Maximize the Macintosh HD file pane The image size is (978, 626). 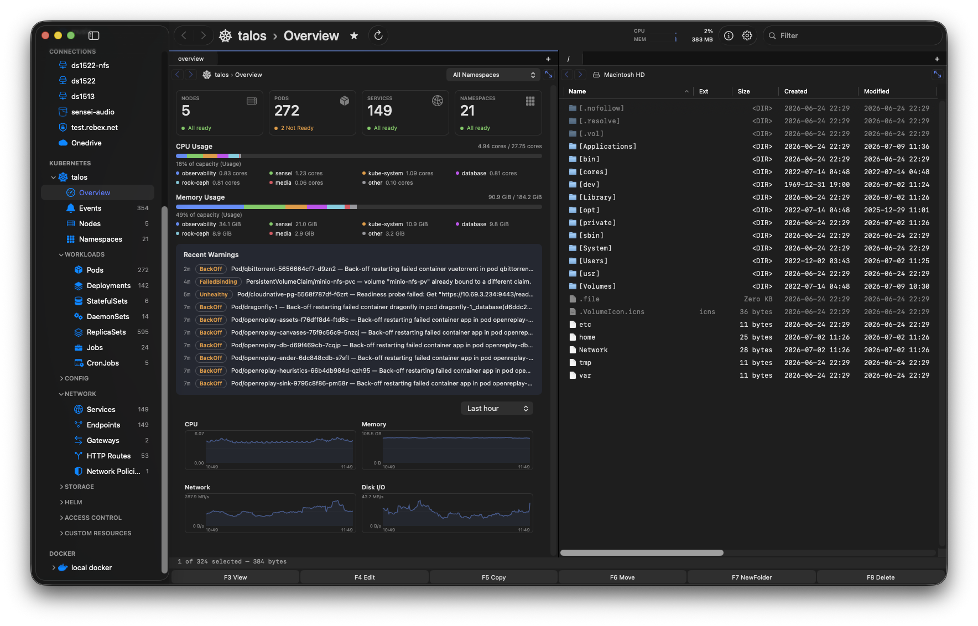pos(937,74)
